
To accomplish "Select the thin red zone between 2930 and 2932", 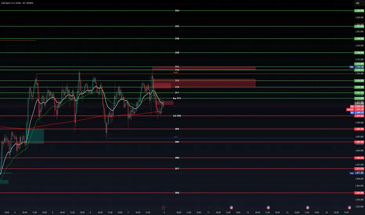I will pyautogui.click(x=204, y=68).
